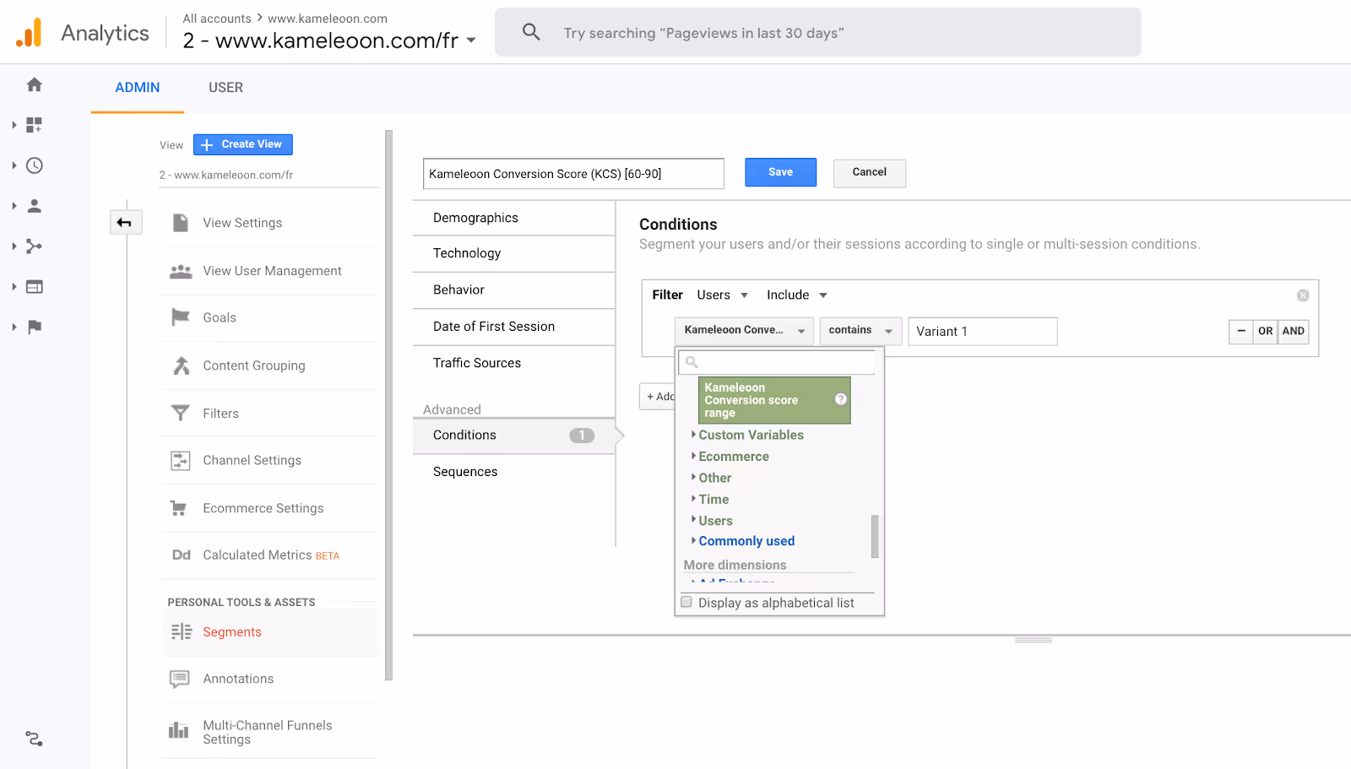Open the Filters settings with the funnel icon
This screenshot has height=769, width=1351.
pyautogui.click(x=180, y=413)
